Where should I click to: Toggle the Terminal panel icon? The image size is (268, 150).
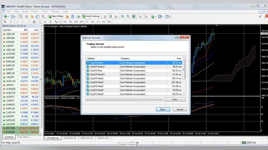coord(37,17)
